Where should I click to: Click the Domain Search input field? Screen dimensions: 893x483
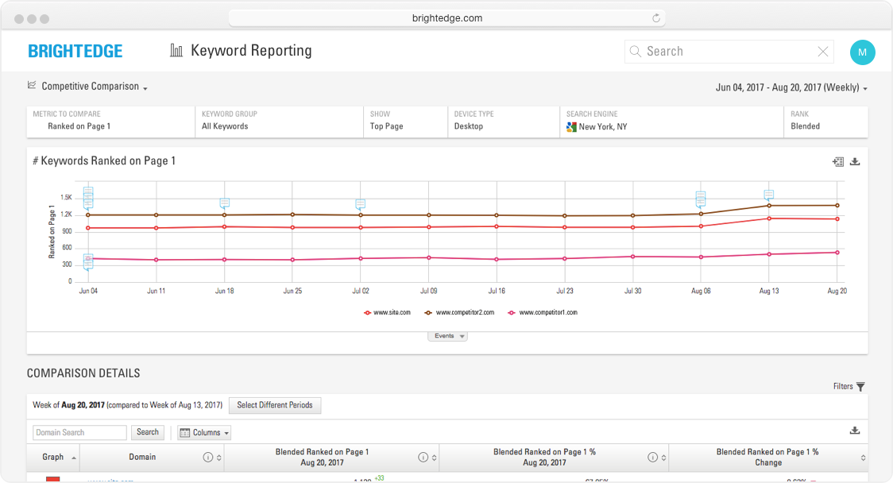point(79,433)
